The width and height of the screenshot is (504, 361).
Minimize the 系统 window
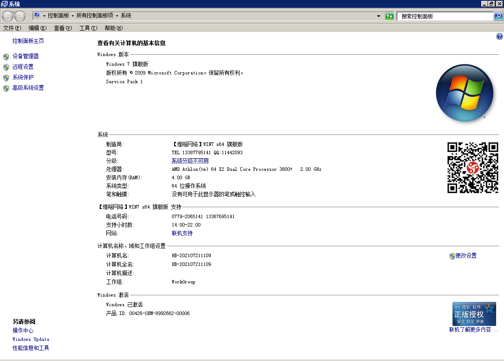click(x=484, y=4)
